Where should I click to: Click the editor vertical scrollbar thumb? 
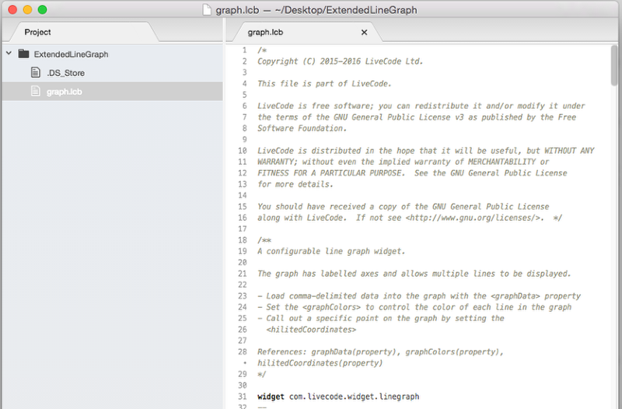614,65
